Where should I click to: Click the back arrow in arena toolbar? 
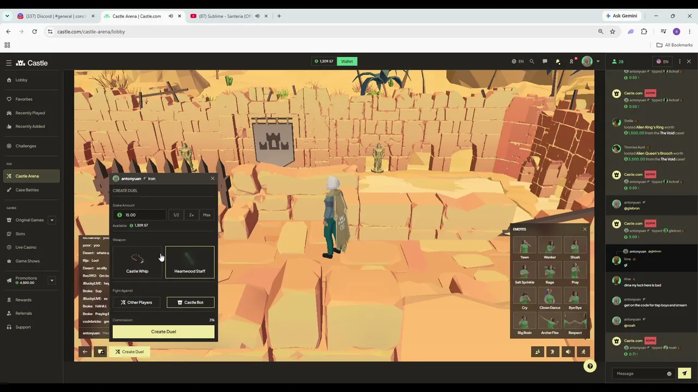tap(85, 352)
